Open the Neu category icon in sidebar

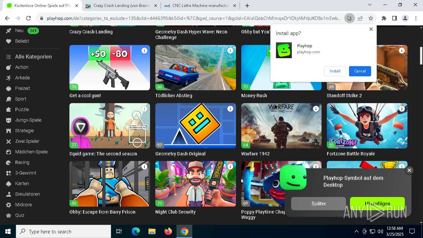click(x=9, y=30)
